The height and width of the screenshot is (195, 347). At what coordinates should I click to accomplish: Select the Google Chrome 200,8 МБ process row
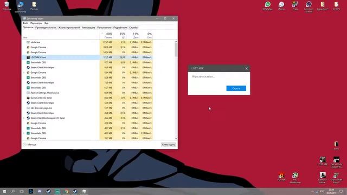click(x=87, y=47)
